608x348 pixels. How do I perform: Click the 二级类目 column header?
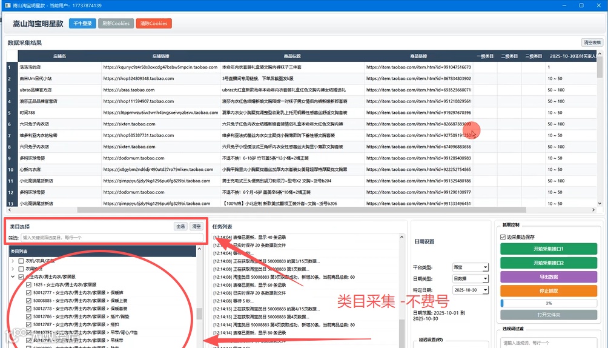509,56
